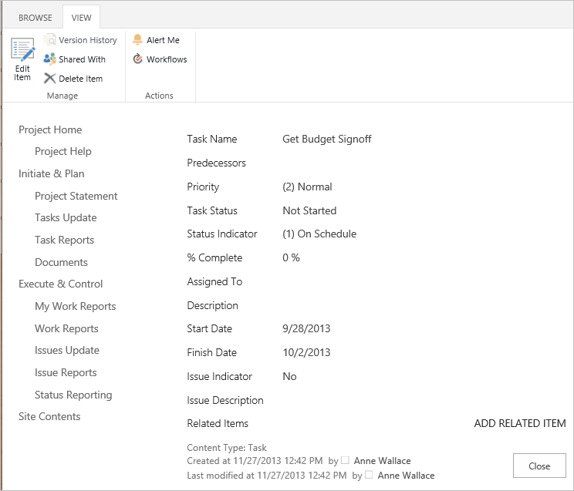This screenshot has width=574, height=491.
Task: Click the Shared With people icon
Action: pyautogui.click(x=50, y=59)
